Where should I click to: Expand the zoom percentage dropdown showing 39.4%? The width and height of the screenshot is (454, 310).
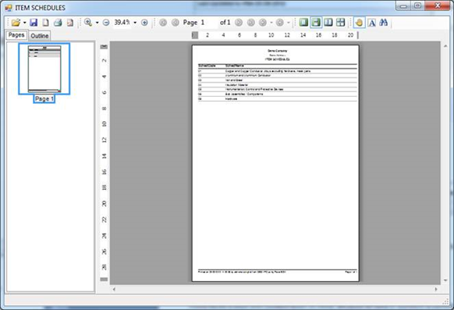(x=135, y=23)
